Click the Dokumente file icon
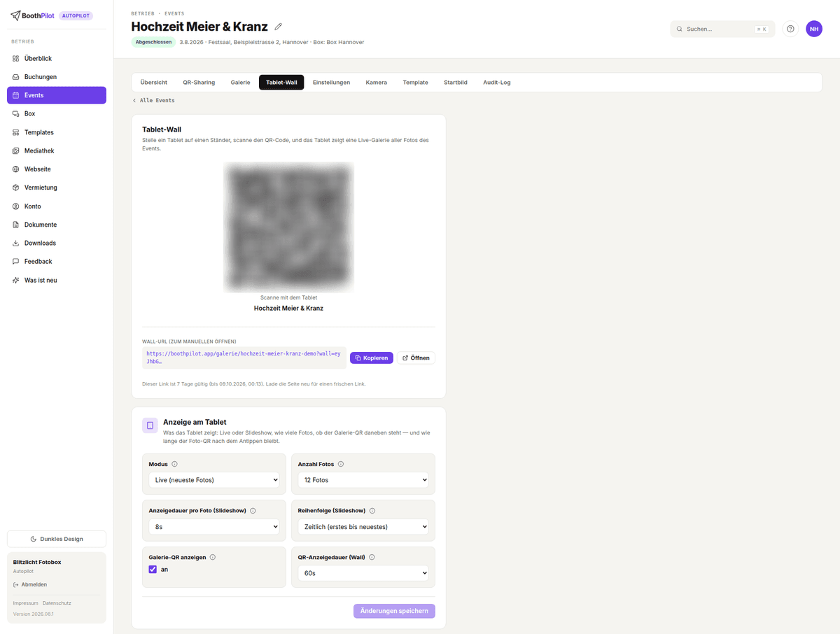The height and width of the screenshot is (634, 840). pos(16,225)
